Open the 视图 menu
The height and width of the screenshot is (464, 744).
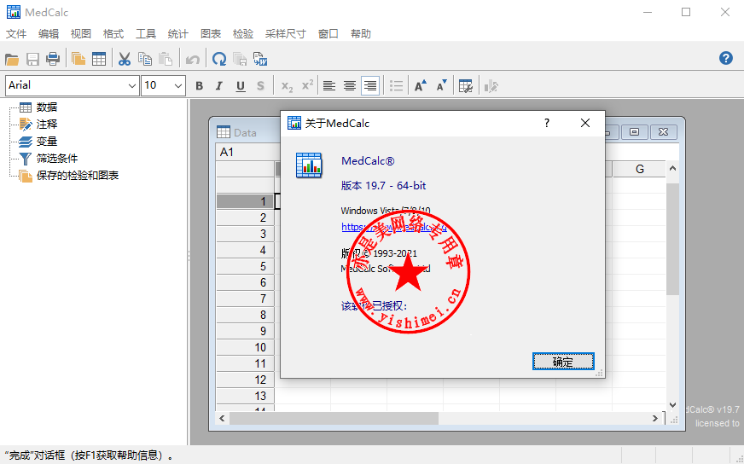(x=81, y=33)
